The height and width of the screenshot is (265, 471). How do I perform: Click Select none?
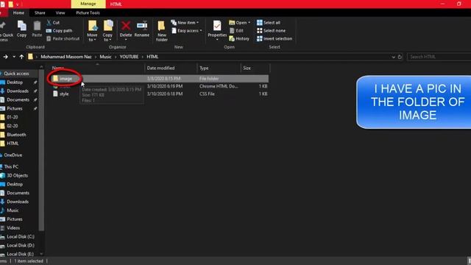click(x=271, y=31)
